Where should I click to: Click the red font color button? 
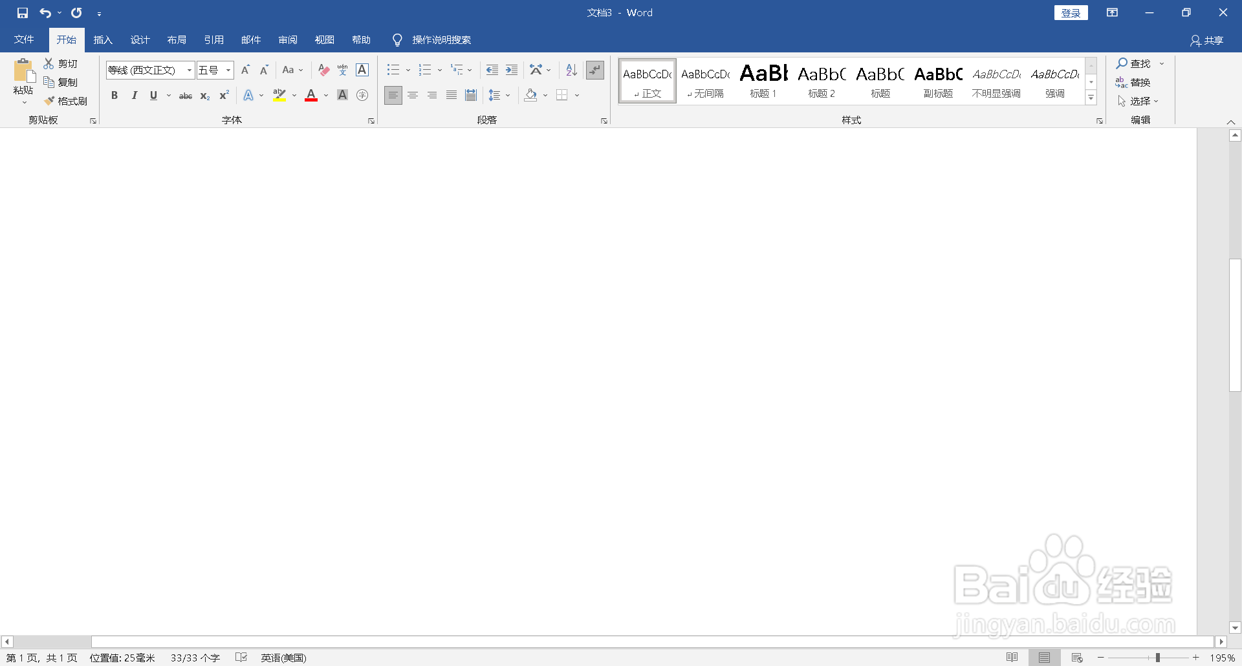(x=311, y=95)
